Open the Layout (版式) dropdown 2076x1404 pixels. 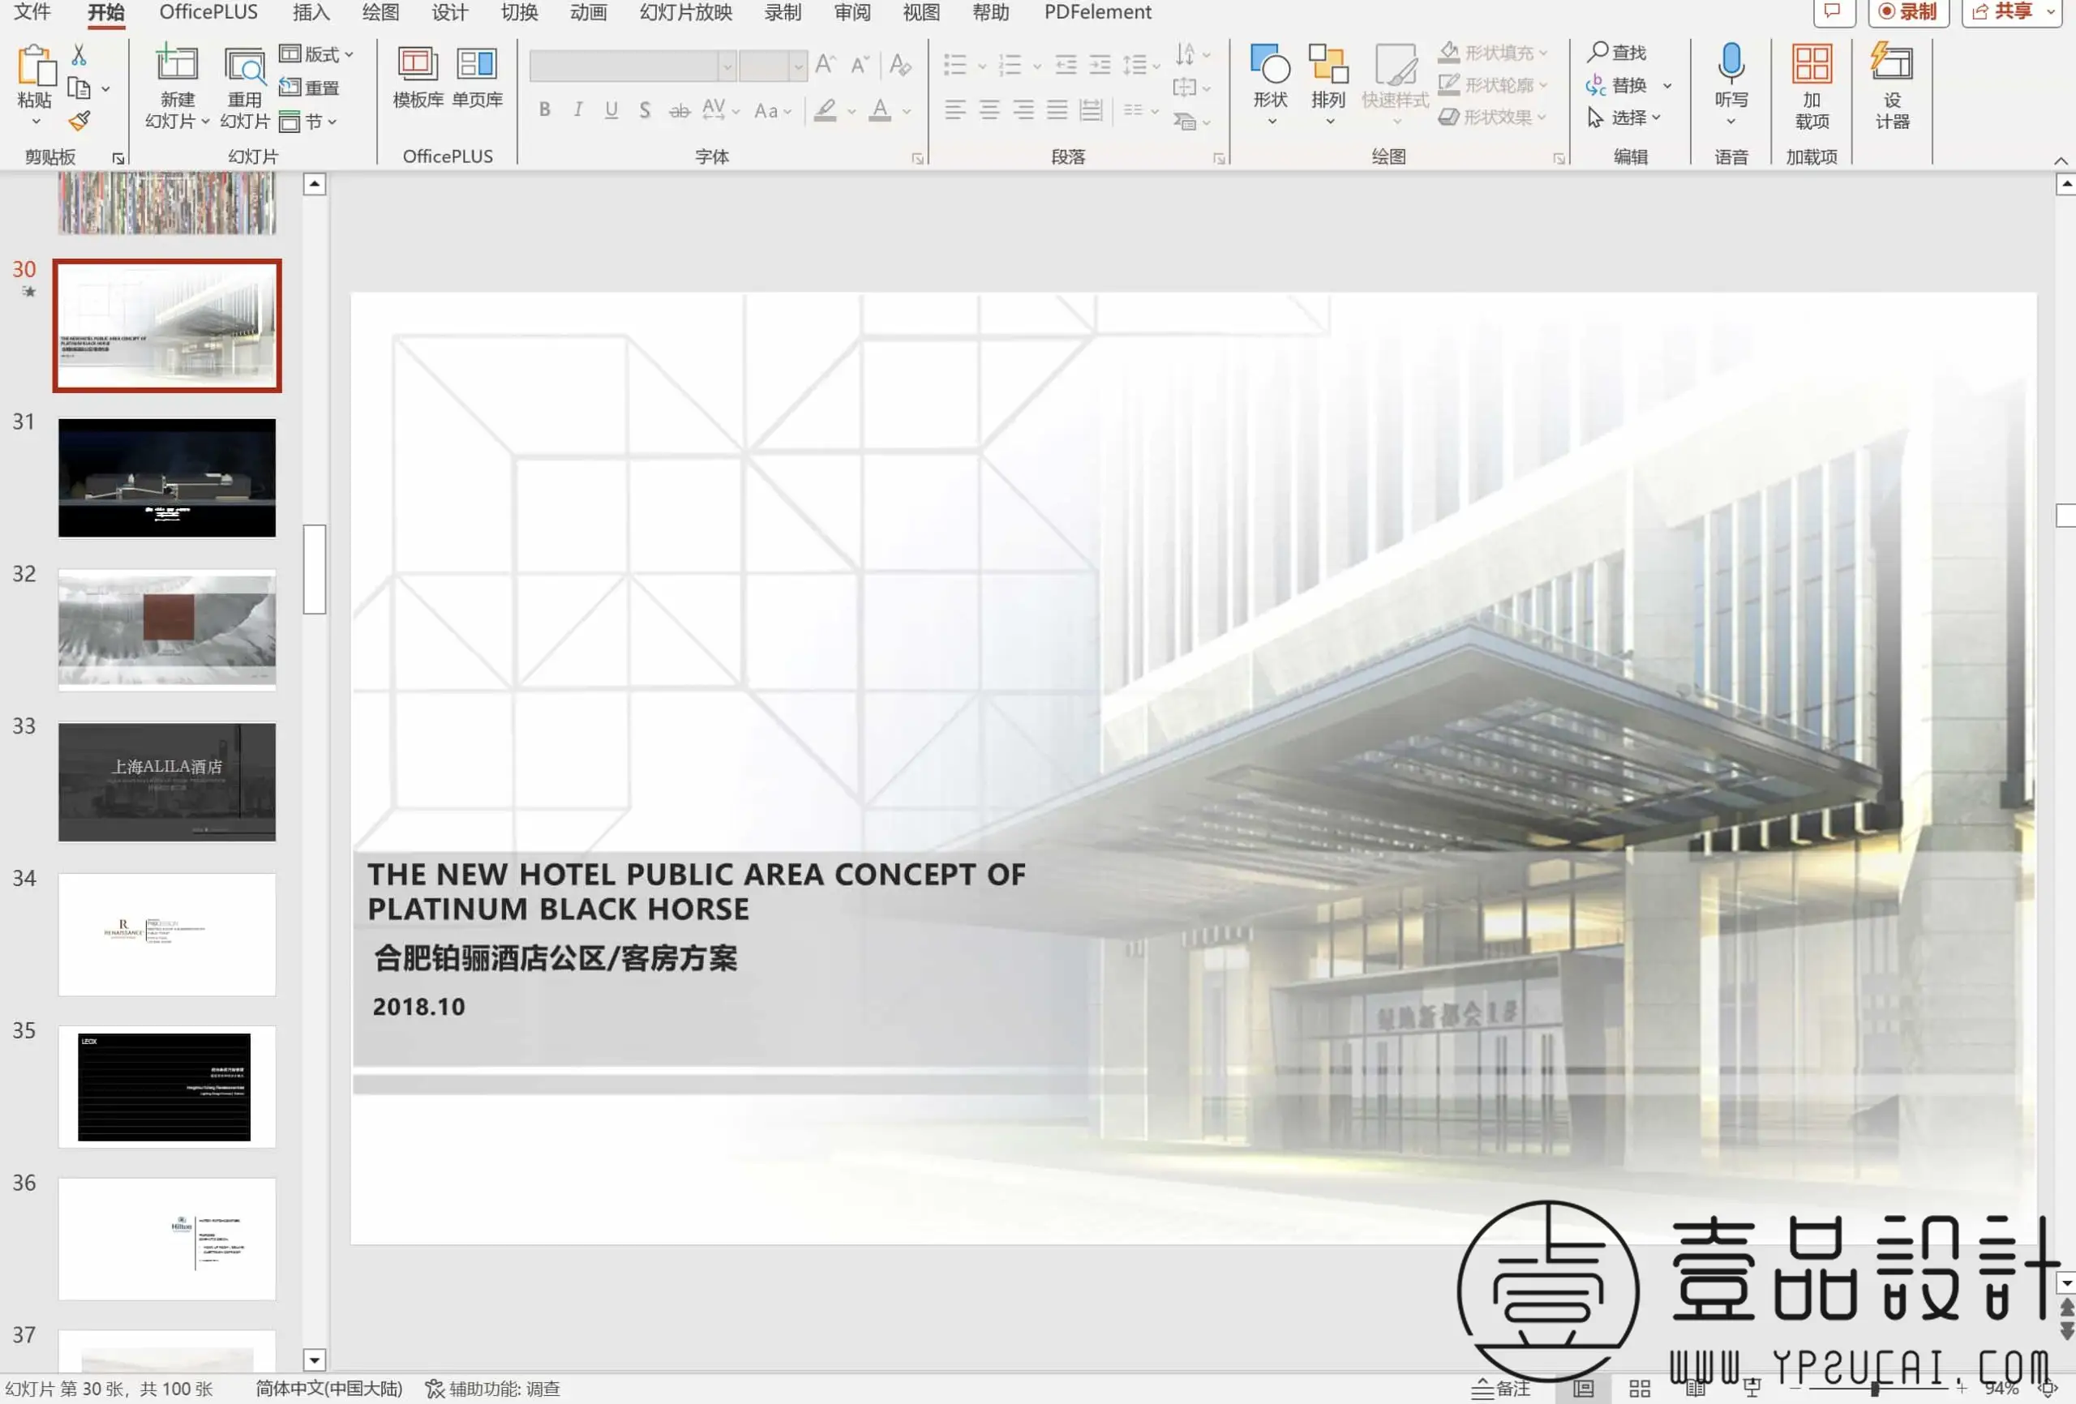click(x=317, y=54)
